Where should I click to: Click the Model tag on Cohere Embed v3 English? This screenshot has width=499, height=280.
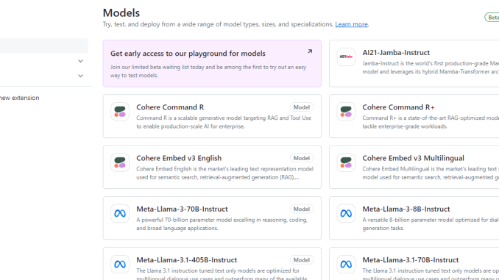(301, 158)
